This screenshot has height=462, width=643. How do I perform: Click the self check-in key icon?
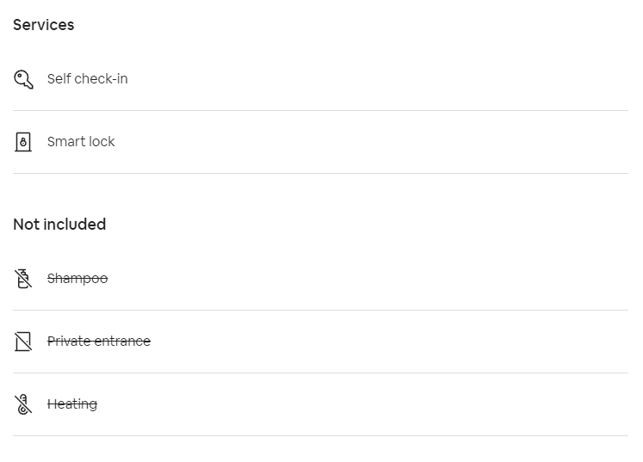23,79
